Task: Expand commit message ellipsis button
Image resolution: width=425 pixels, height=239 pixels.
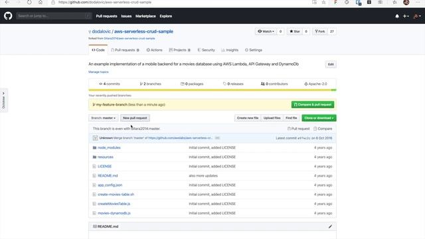Action: 217,138
